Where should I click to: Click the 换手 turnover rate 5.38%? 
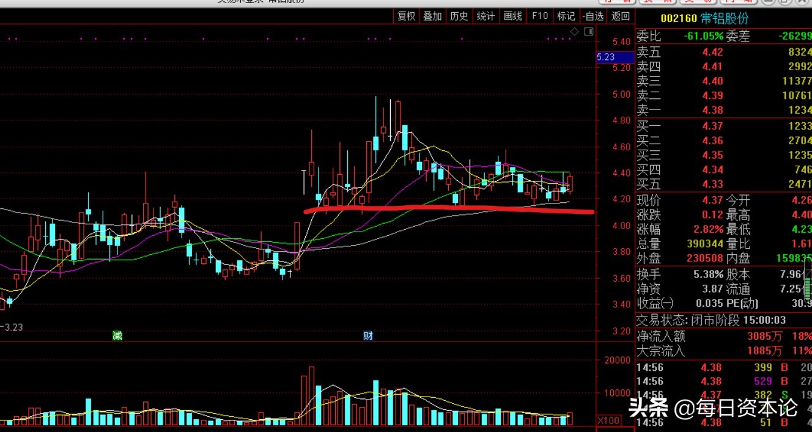[709, 275]
